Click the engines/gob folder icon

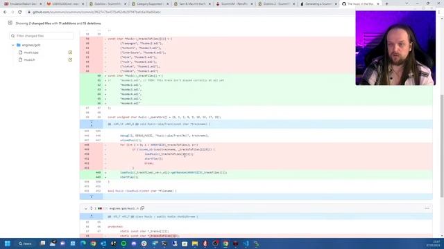pyautogui.click(x=19, y=45)
